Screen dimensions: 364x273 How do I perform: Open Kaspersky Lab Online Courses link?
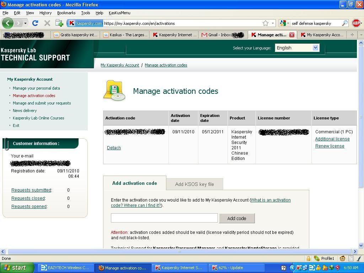[38, 118]
